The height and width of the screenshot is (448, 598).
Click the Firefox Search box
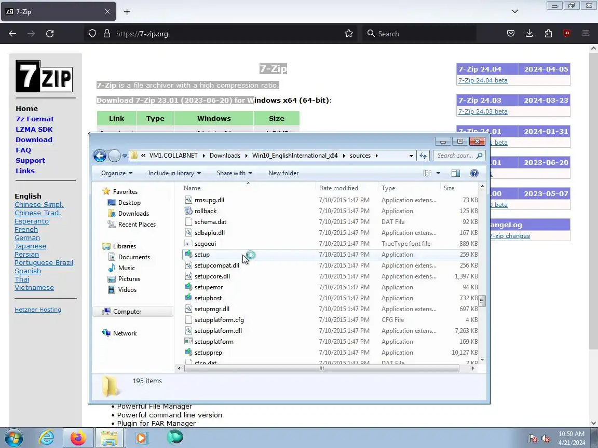[x=419, y=34]
